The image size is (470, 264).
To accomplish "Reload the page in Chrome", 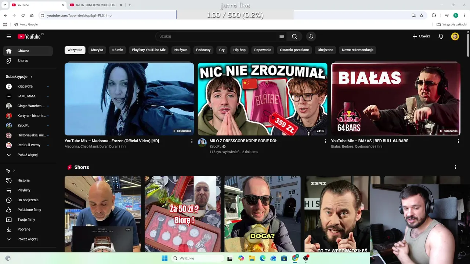I will (23, 15).
